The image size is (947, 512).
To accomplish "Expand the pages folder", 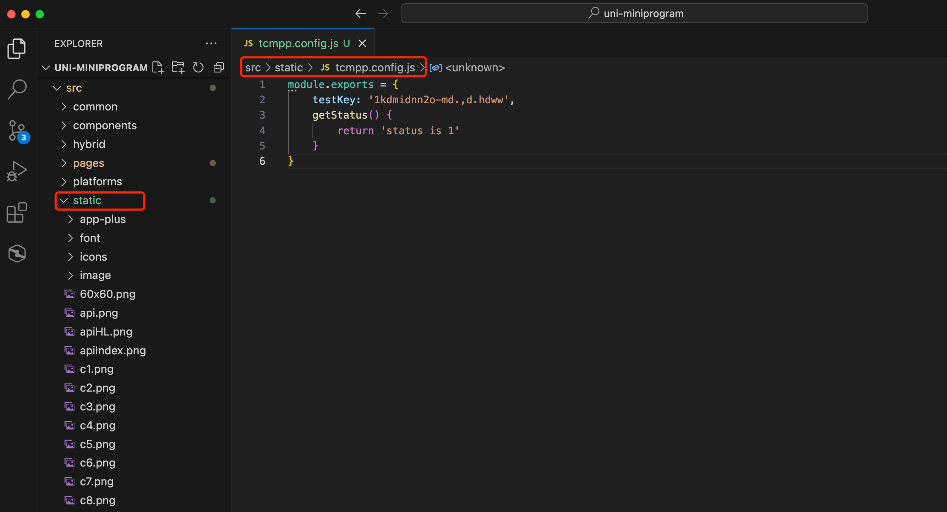I will pos(88,163).
